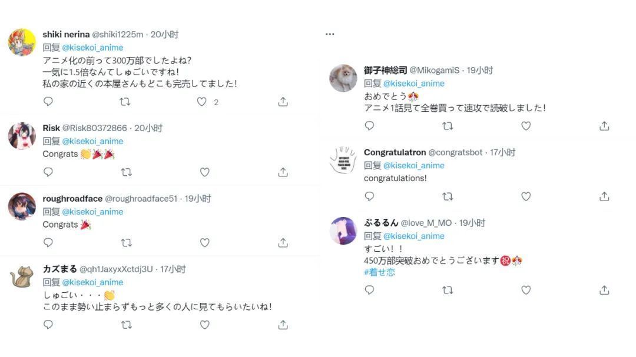Share カズまる's tweet via the share icon
Screen dimensions: 636x357
pyautogui.click(x=283, y=324)
